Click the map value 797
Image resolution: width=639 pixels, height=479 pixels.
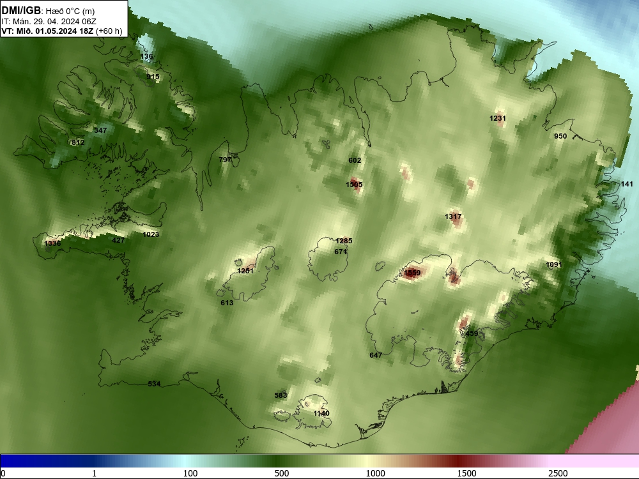(226, 160)
